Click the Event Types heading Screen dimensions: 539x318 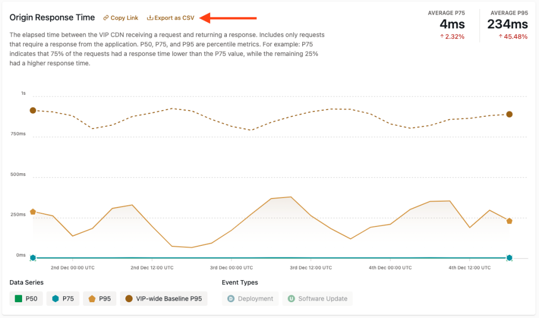tap(239, 282)
